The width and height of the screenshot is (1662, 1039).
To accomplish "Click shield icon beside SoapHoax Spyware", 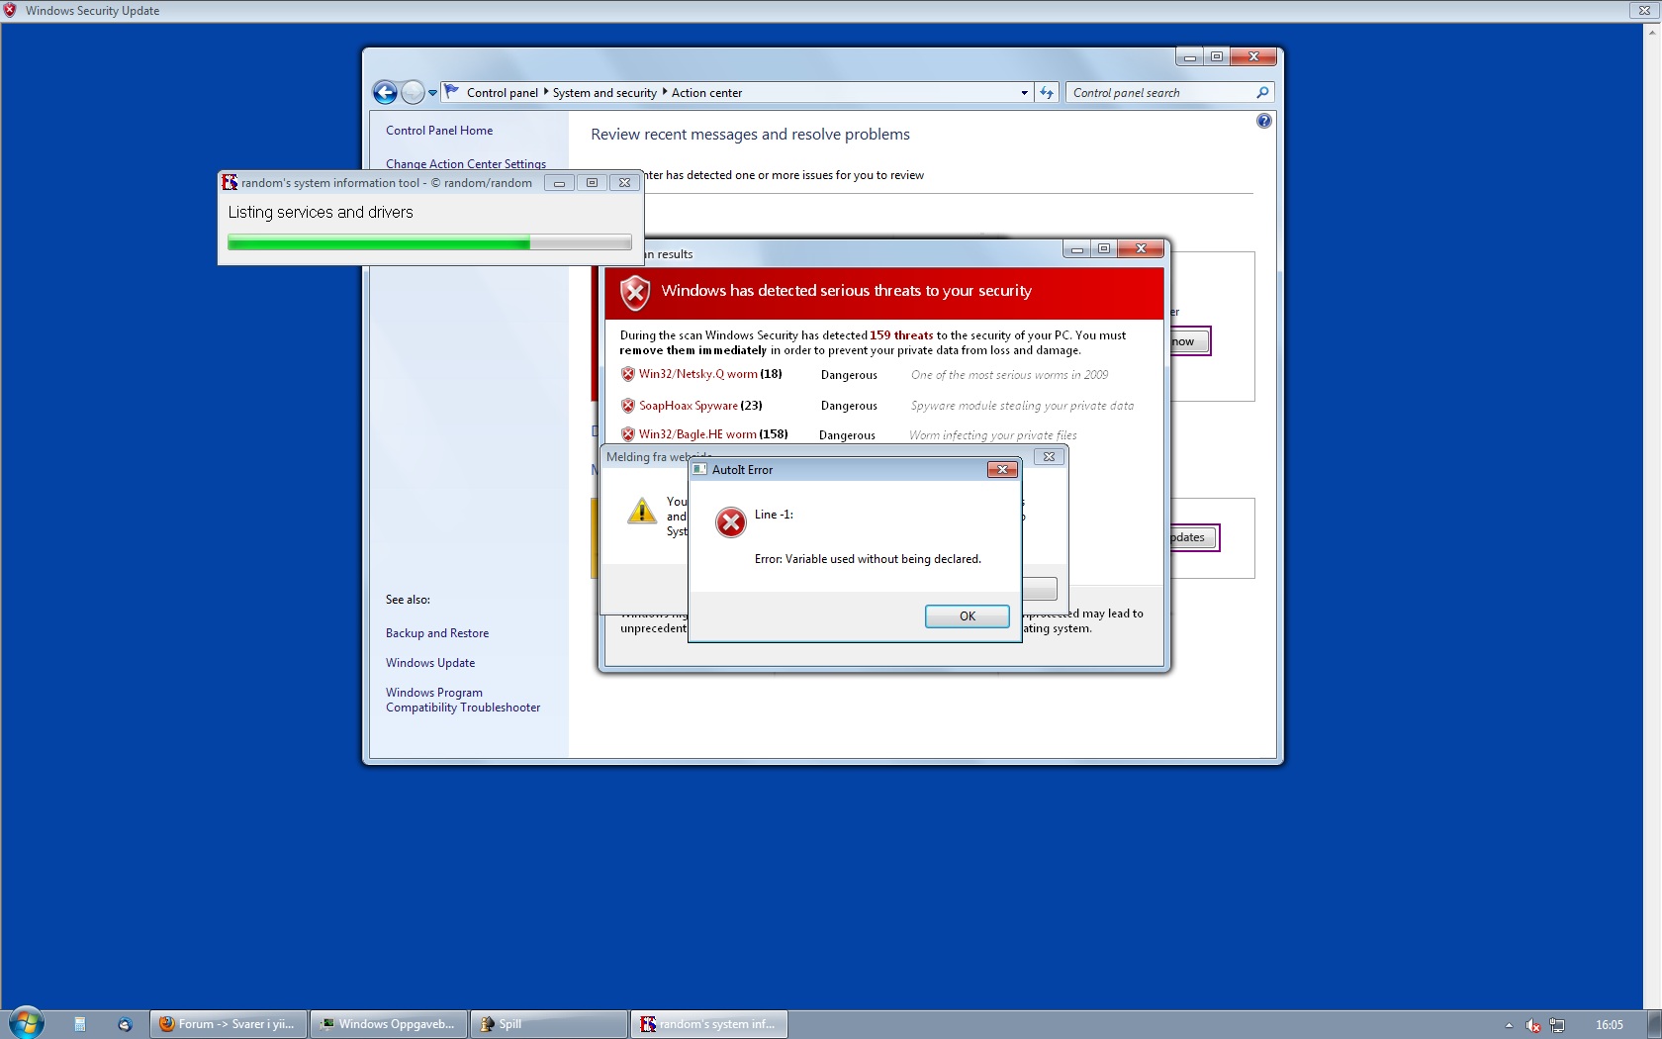I will (x=627, y=406).
